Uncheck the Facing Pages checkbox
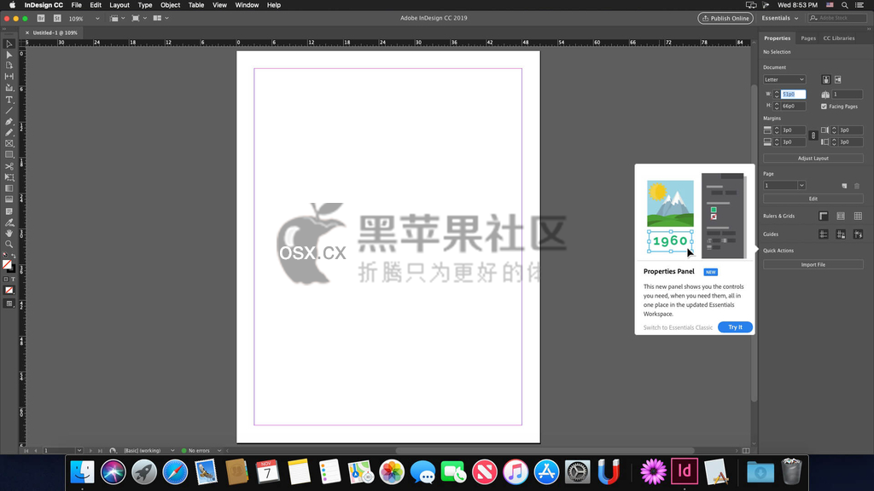This screenshot has width=874, height=491. (824, 107)
